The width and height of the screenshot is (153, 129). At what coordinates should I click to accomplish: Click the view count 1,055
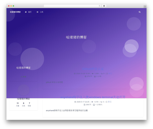point(96,73)
